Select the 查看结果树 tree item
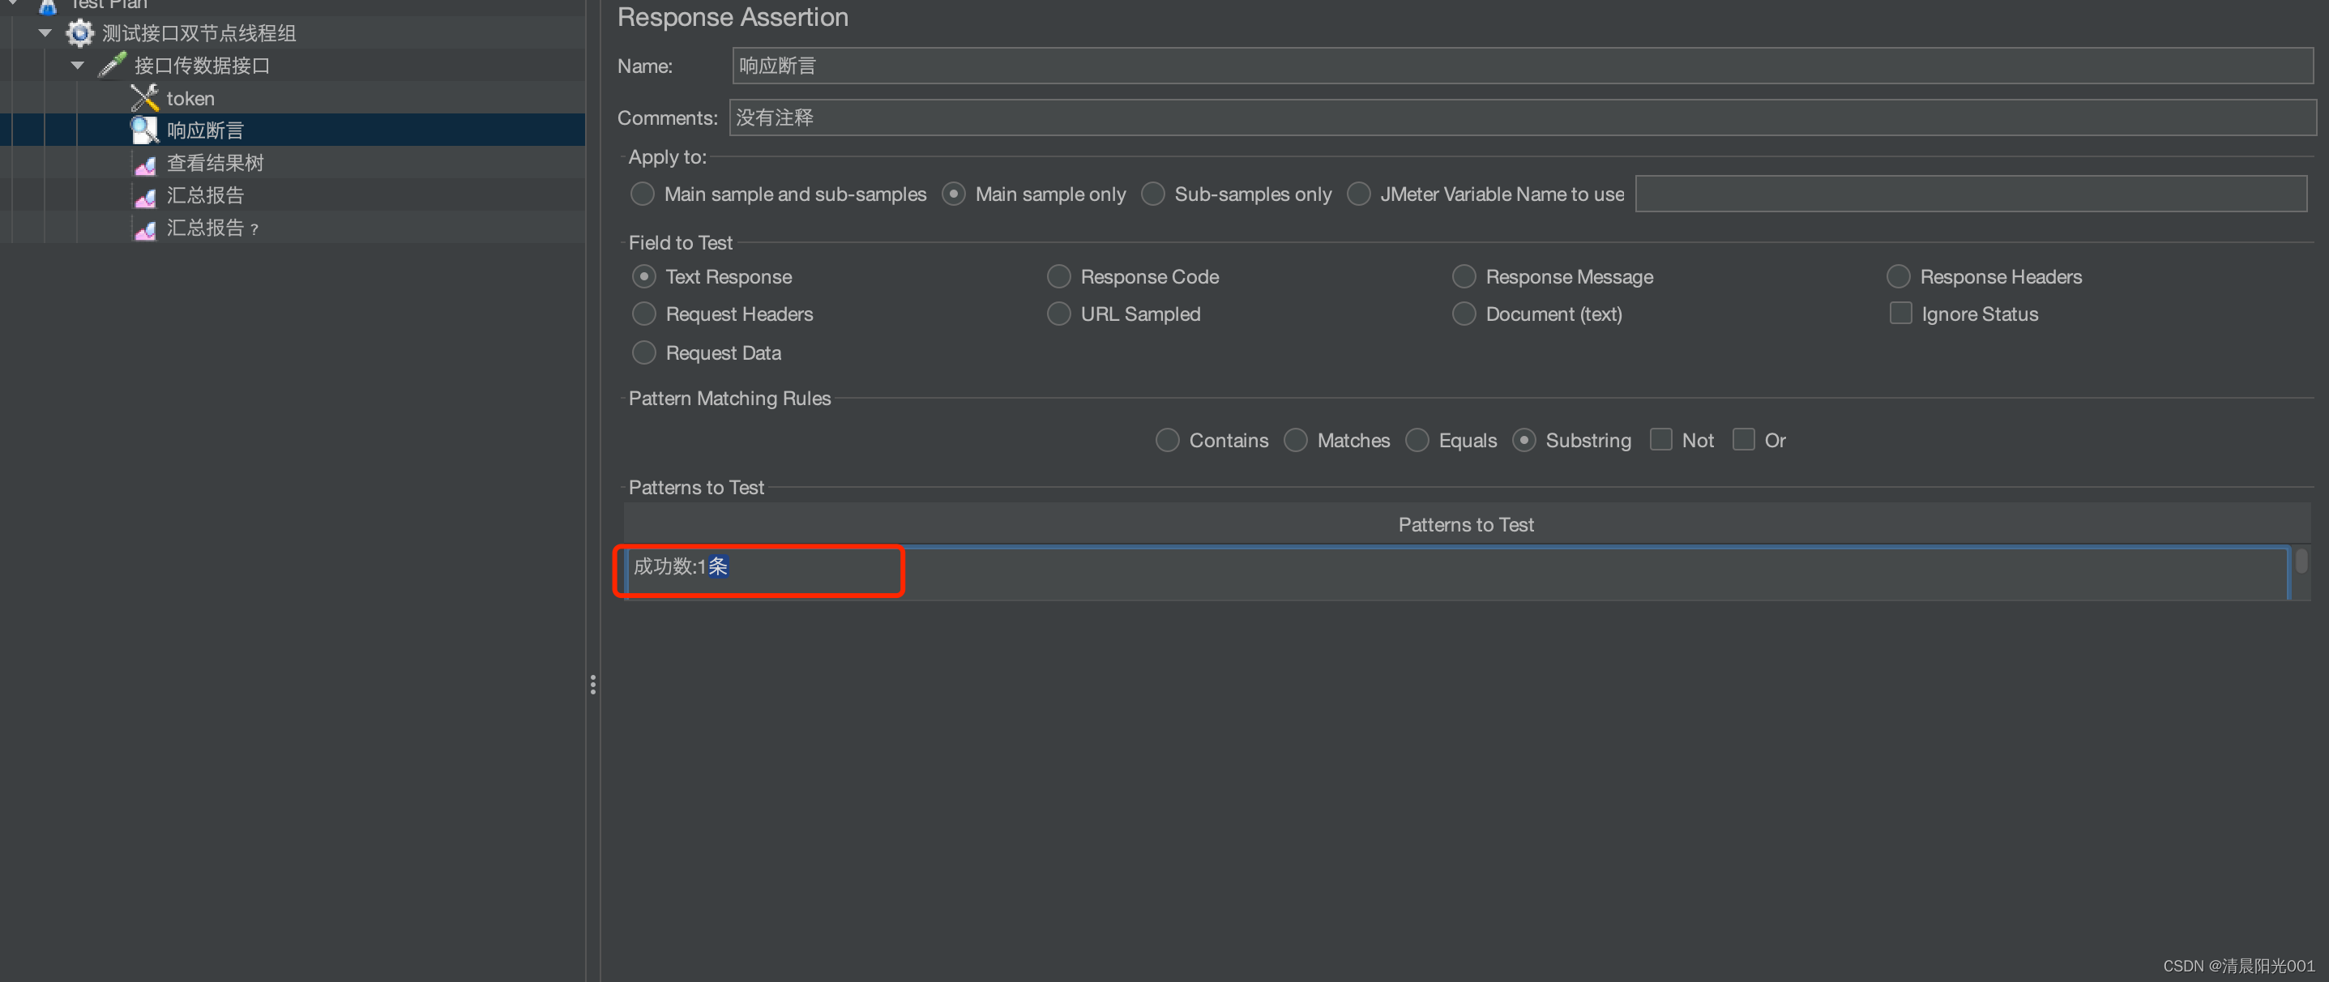The height and width of the screenshot is (982, 2329). pos(216,164)
